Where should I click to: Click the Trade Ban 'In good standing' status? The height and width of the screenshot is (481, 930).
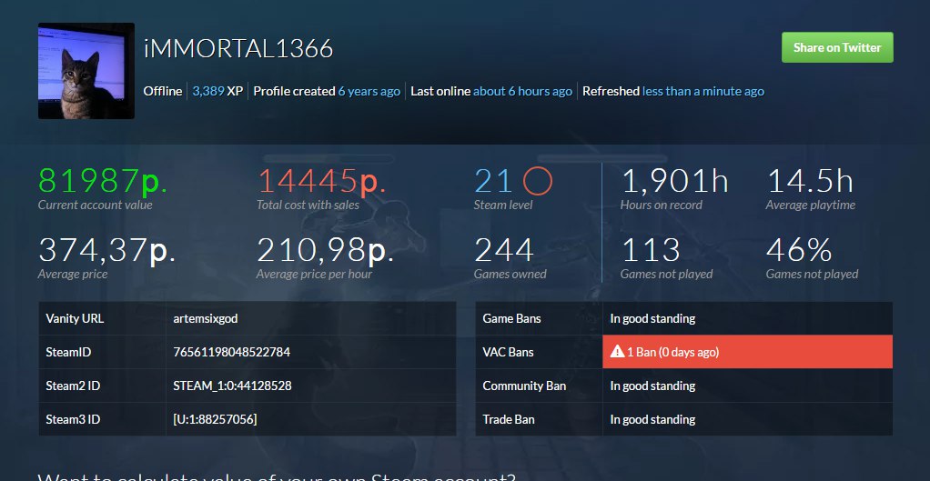(x=652, y=420)
